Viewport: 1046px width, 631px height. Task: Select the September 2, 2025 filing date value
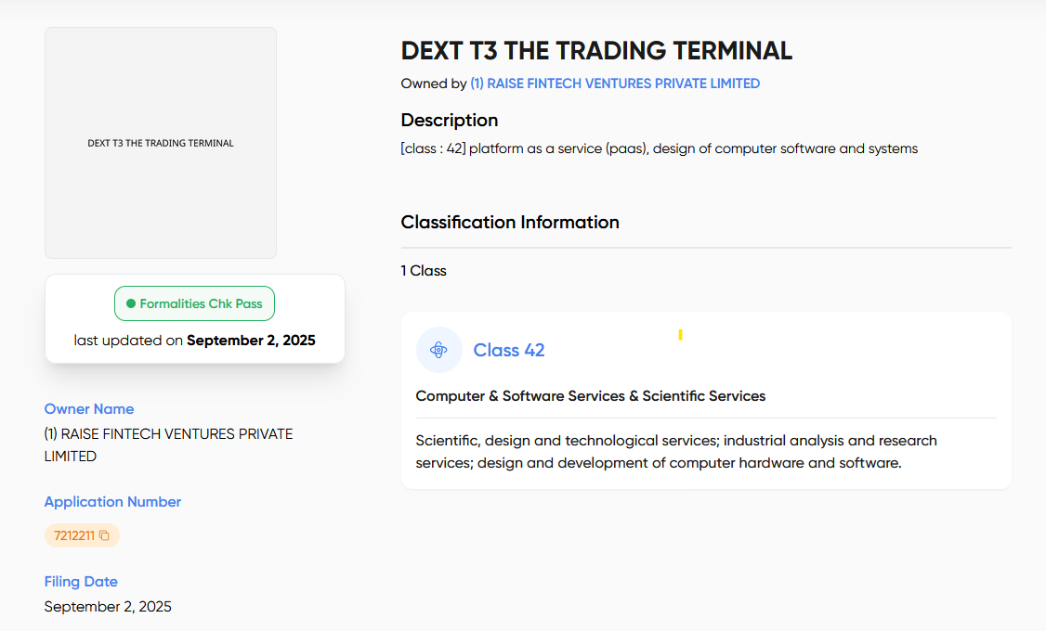coord(108,607)
